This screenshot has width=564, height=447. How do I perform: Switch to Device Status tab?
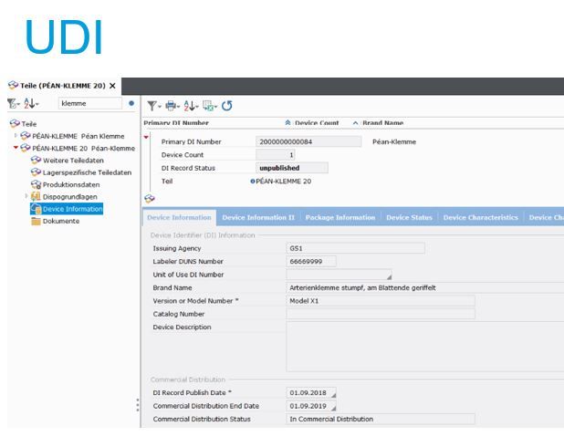(x=410, y=217)
